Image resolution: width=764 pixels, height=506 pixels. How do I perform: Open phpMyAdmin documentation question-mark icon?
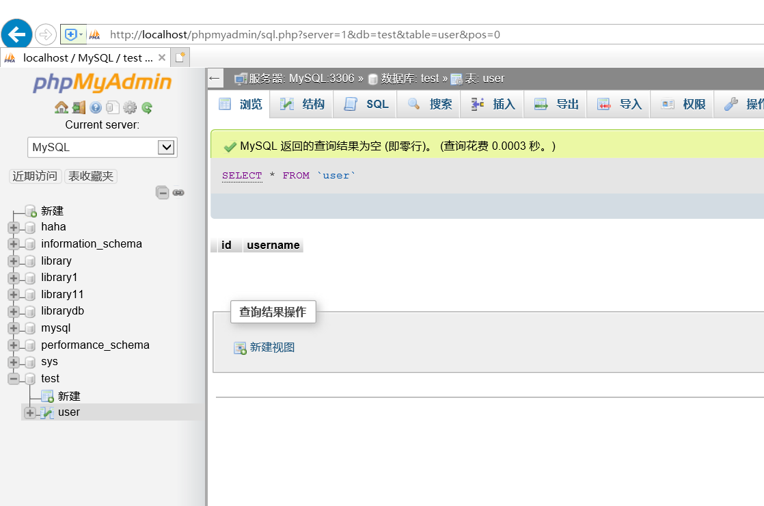pyautogui.click(x=96, y=107)
